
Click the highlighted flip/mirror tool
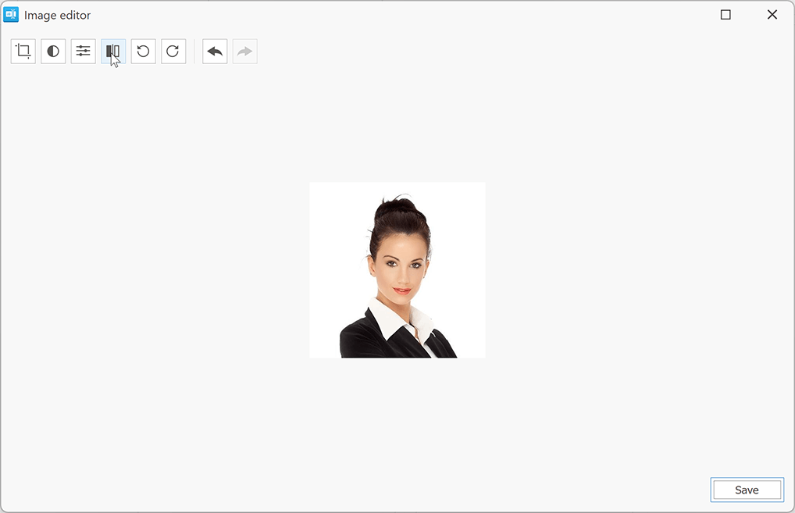113,52
